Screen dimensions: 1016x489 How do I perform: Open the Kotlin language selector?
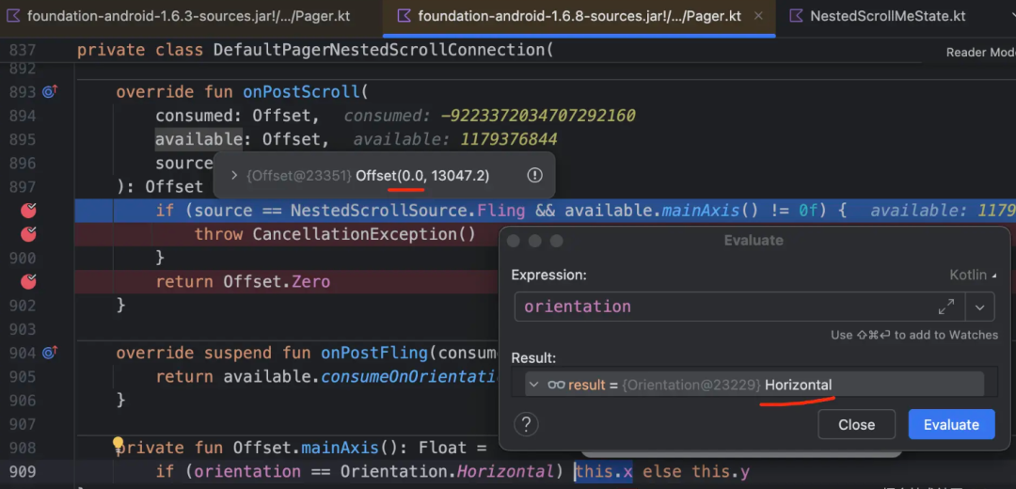pos(973,276)
